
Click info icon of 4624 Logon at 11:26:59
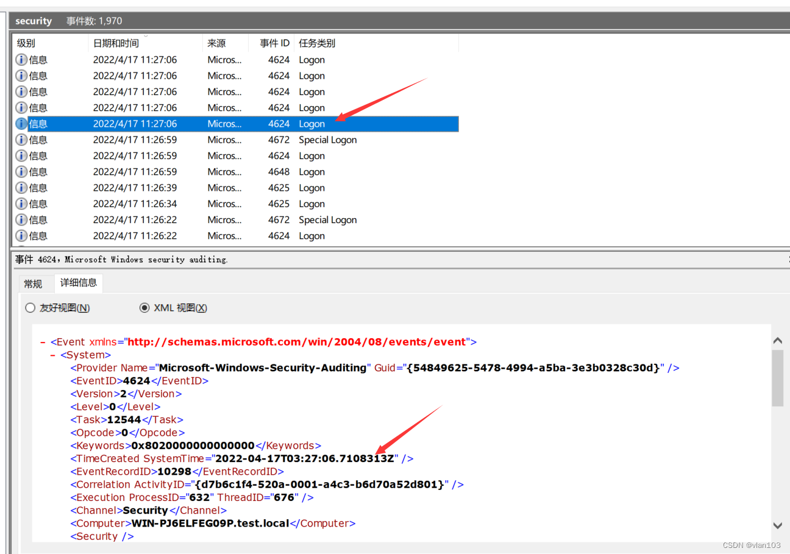point(21,155)
